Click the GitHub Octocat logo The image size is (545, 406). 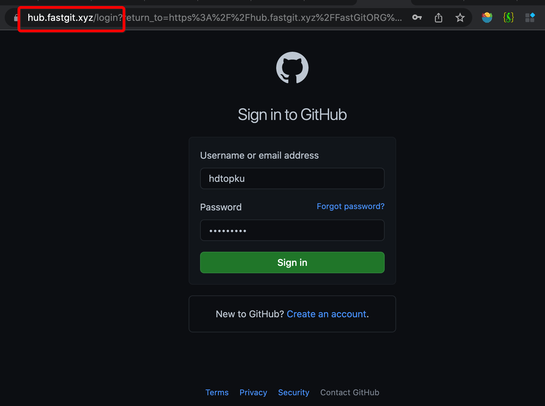(x=292, y=68)
